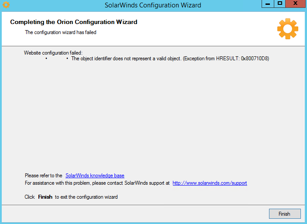Viewport: 307px width, 224px height.
Task: Minimize the Configuration Wizard window
Action: [x=268, y=4]
